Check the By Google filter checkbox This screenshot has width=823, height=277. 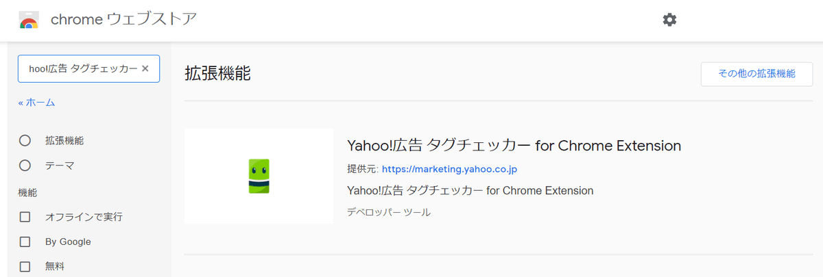pos(25,241)
